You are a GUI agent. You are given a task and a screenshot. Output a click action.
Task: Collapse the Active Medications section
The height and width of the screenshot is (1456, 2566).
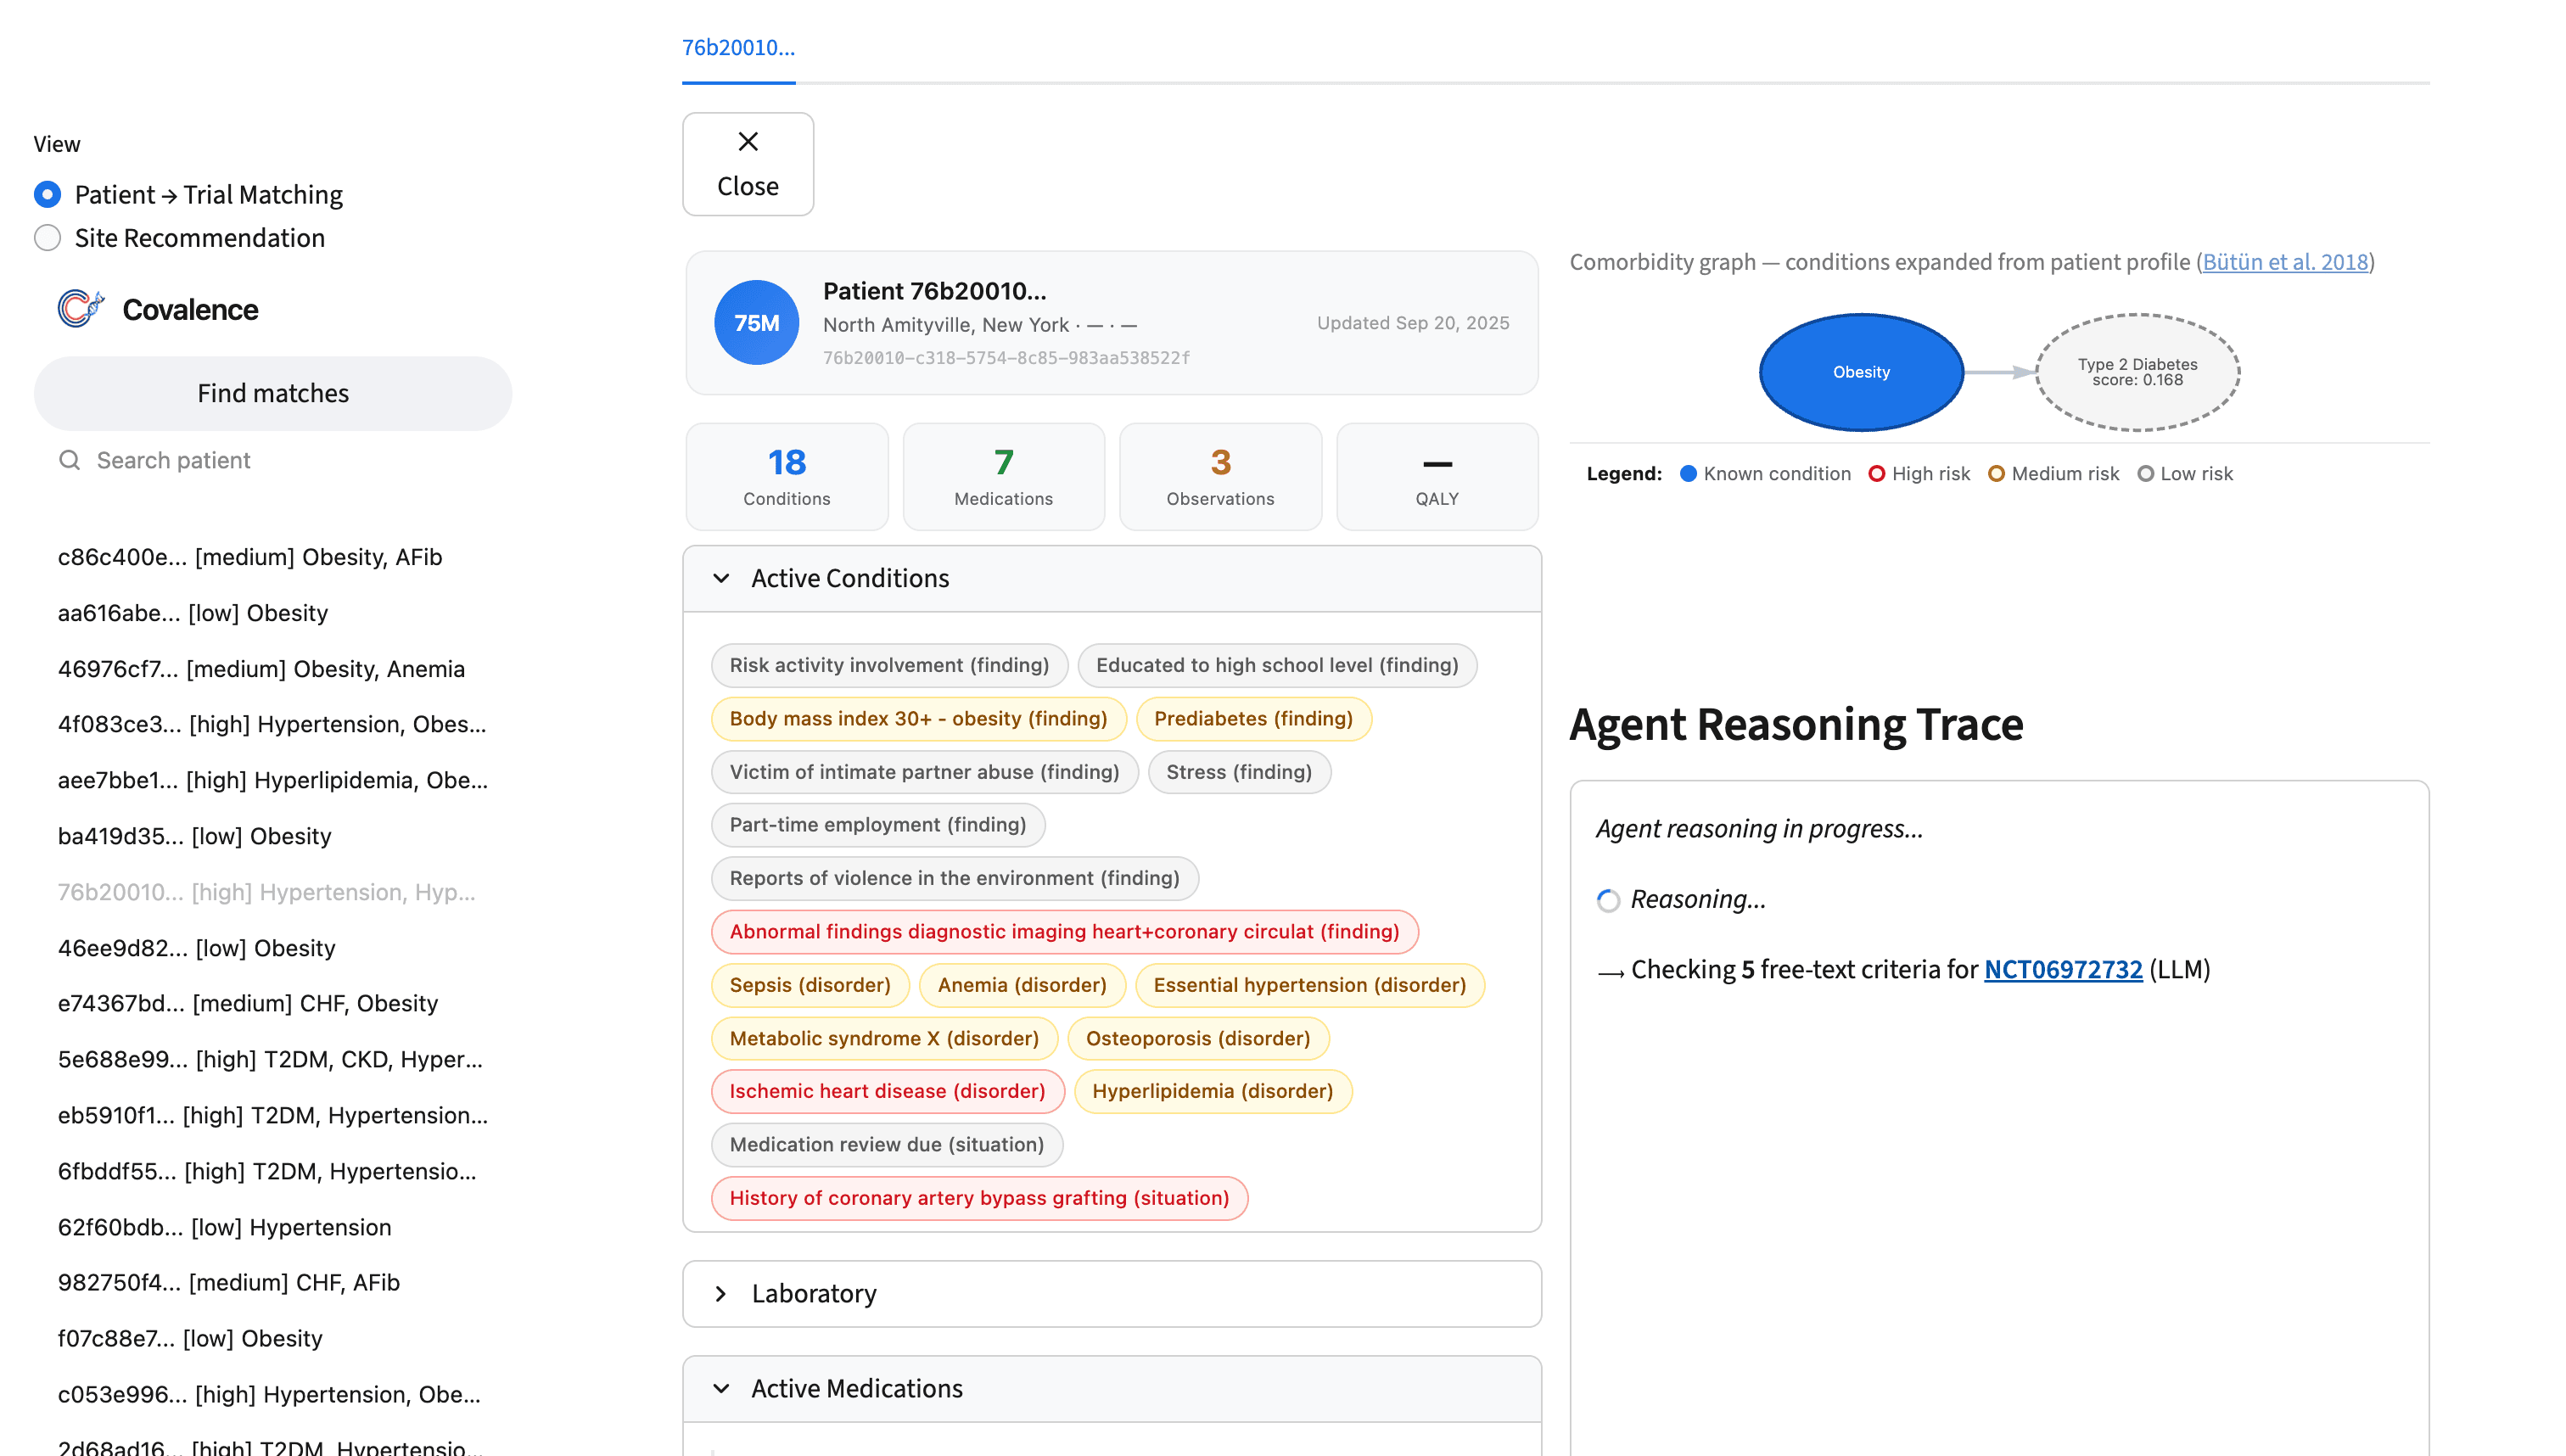(1112, 1388)
